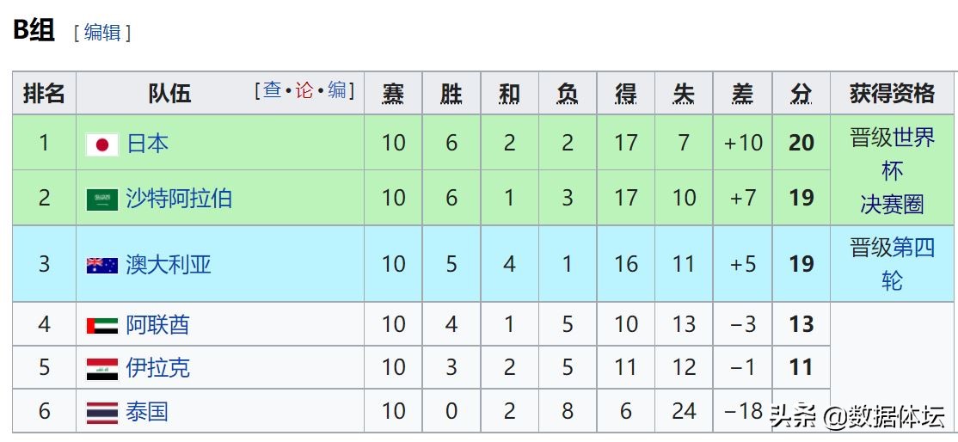Open the 沙特阿拉伯 team link

[179, 199]
